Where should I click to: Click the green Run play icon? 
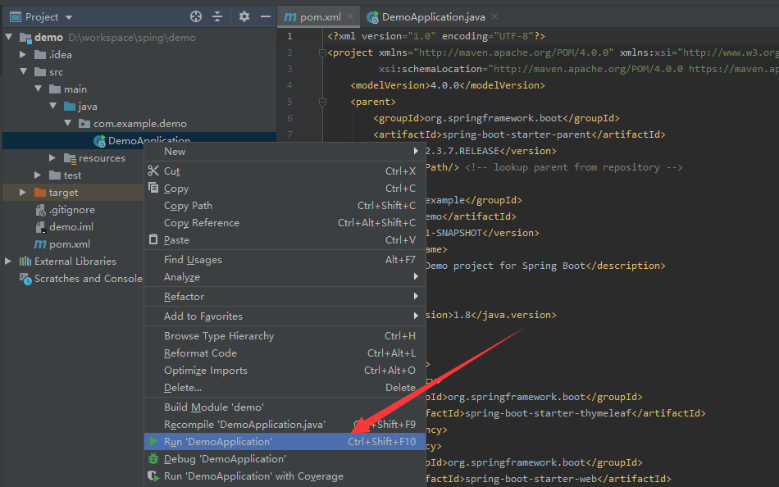click(x=153, y=441)
